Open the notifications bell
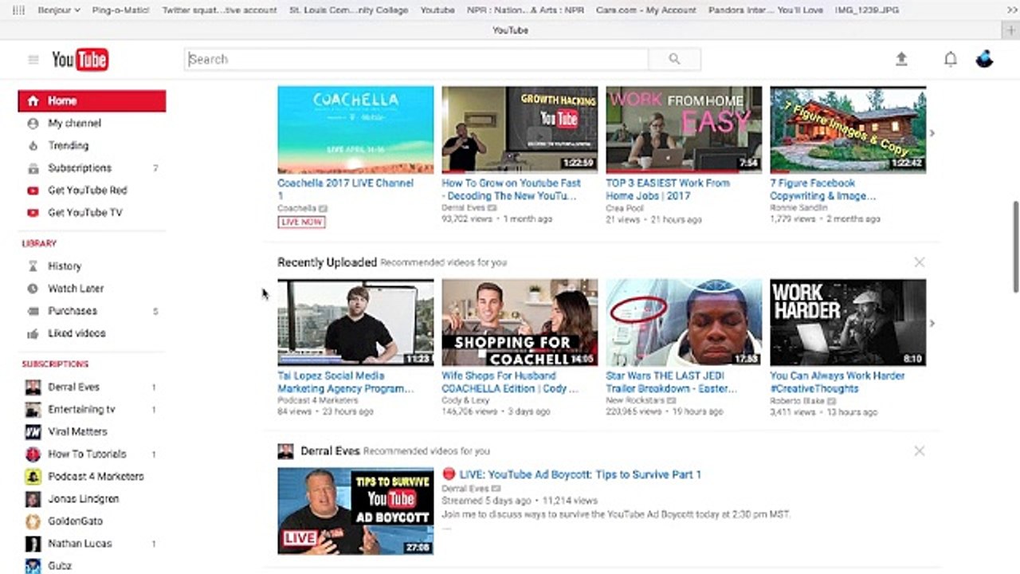1020x574 pixels. click(950, 59)
